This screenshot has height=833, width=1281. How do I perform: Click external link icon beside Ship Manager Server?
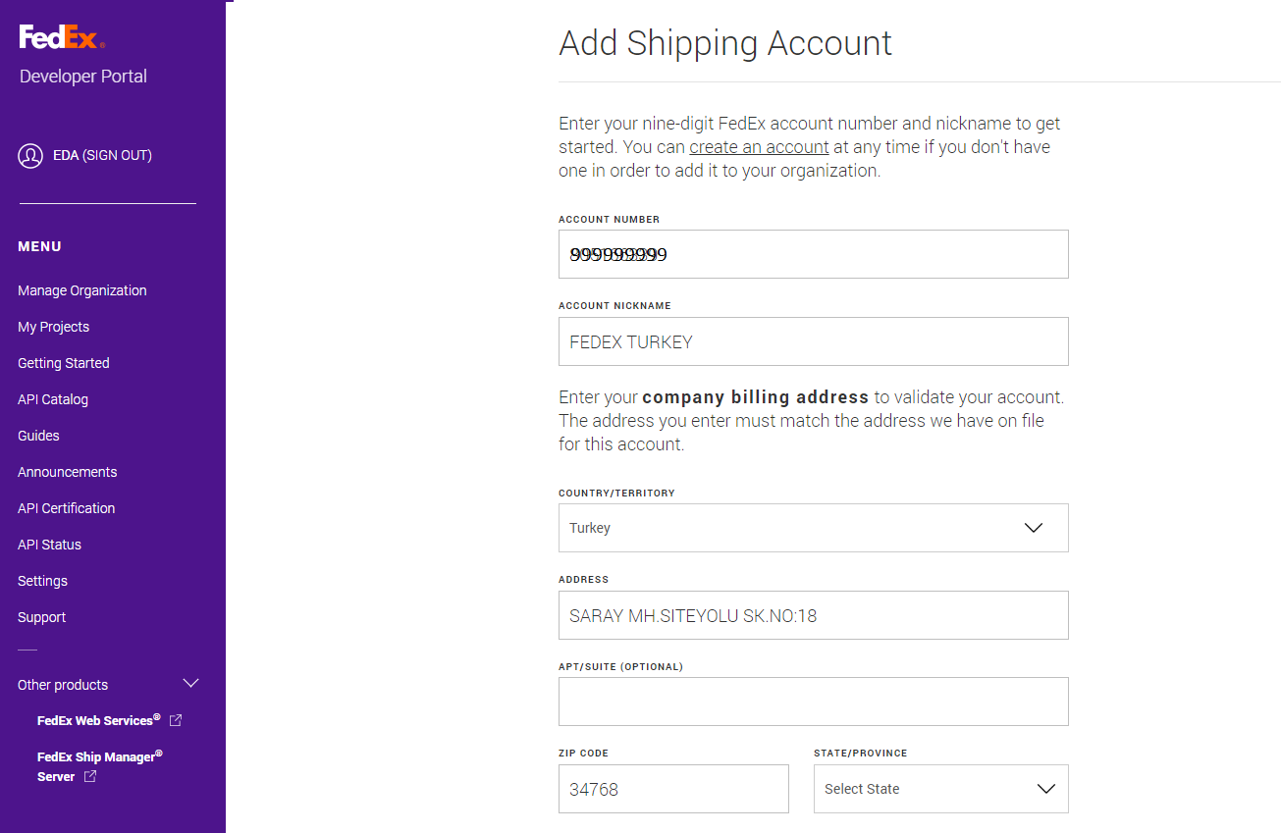90,777
